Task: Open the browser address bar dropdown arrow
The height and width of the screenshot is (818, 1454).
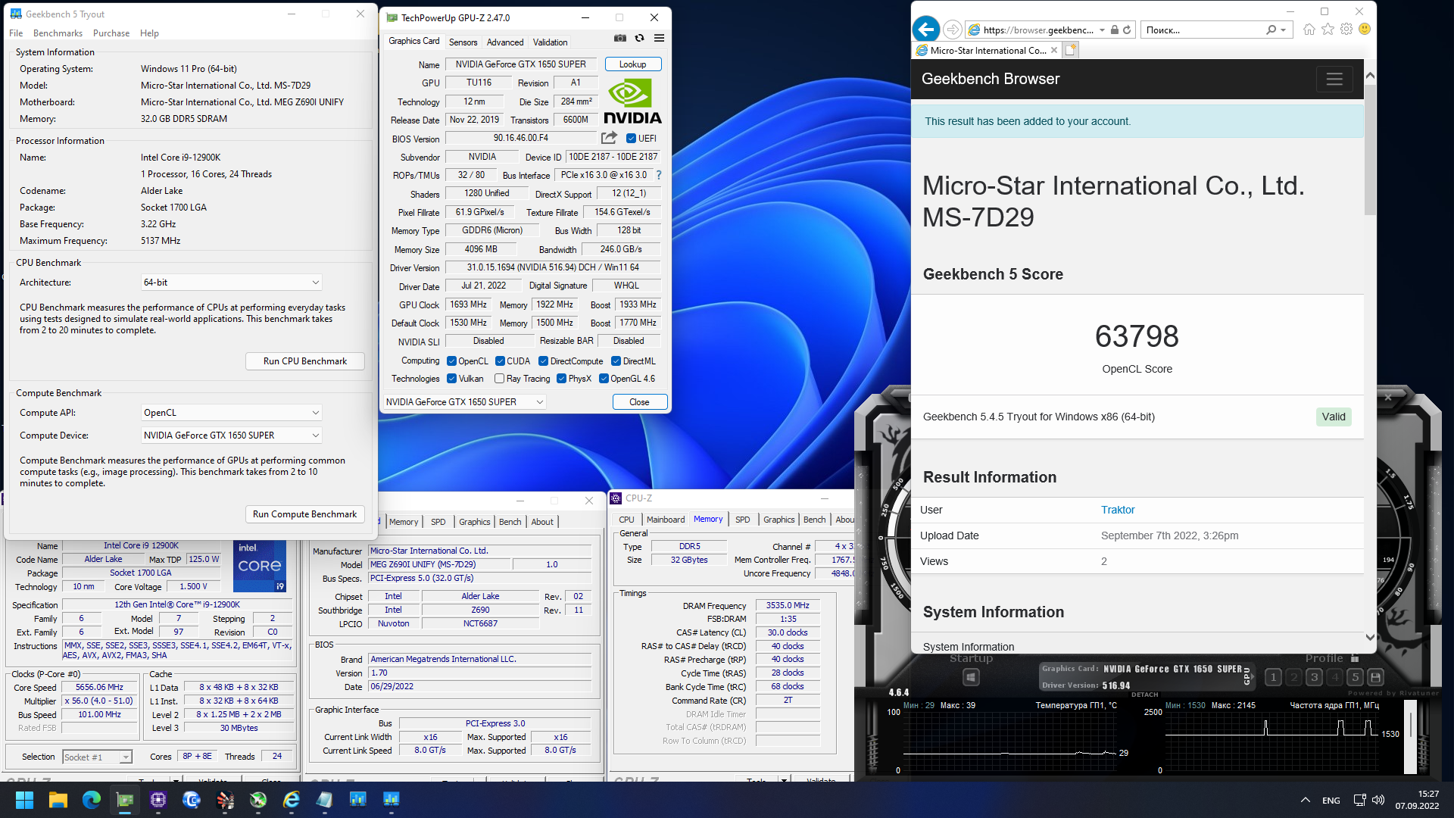Action: [x=1102, y=30]
